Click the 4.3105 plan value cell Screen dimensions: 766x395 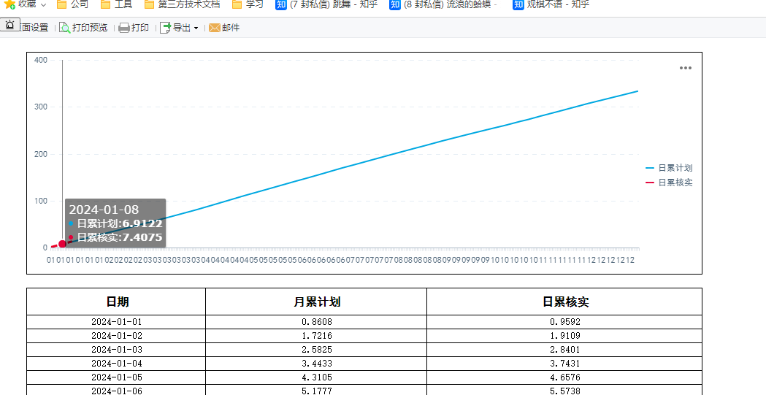(316, 377)
